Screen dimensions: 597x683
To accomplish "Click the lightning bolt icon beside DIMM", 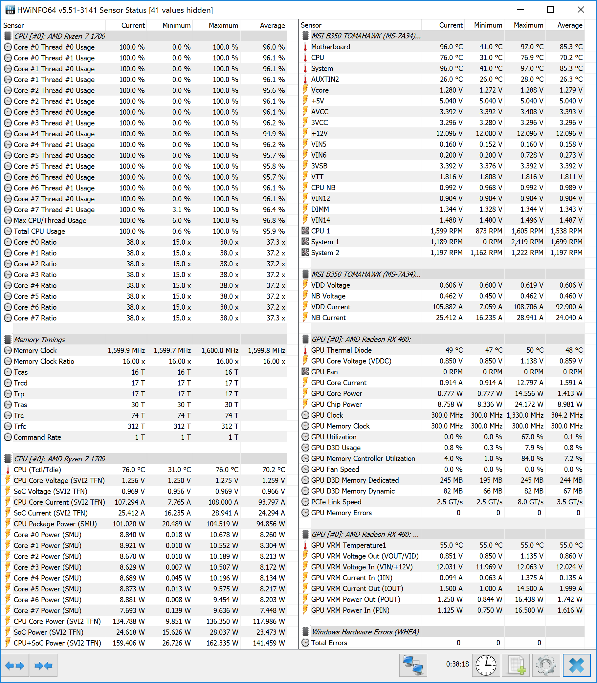I will pyautogui.click(x=305, y=209).
